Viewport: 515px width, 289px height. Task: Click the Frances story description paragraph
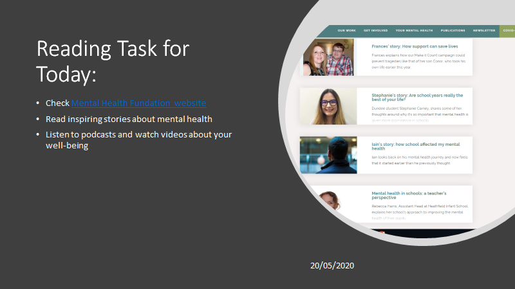tap(418, 61)
